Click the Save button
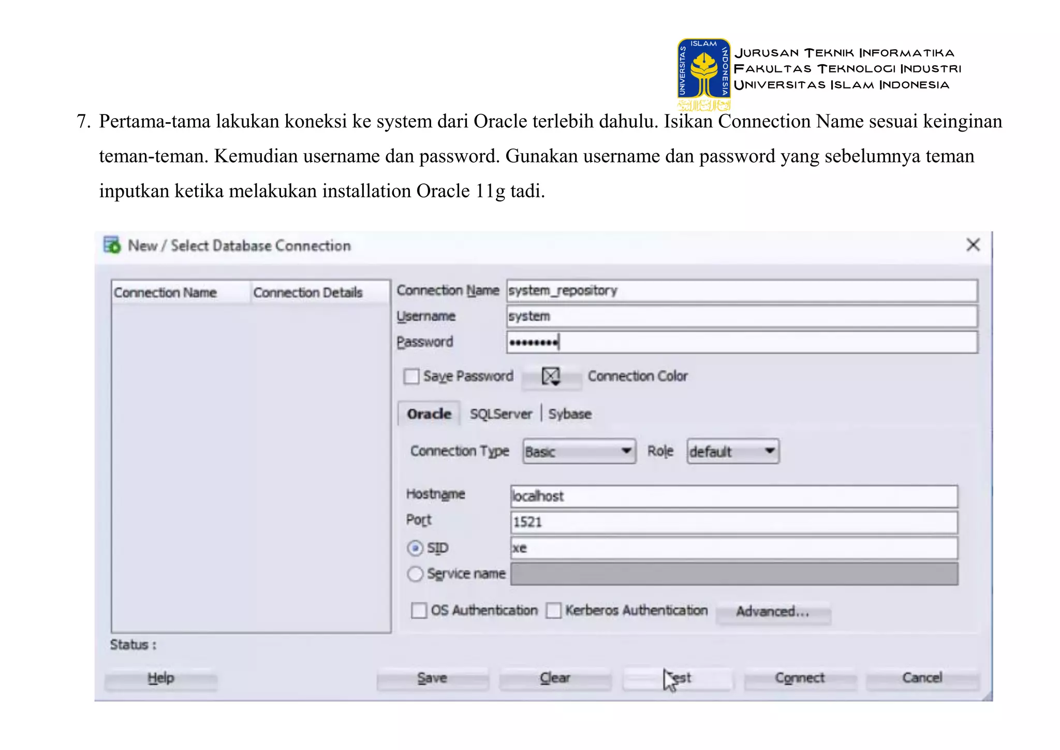 pyautogui.click(x=432, y=678)
